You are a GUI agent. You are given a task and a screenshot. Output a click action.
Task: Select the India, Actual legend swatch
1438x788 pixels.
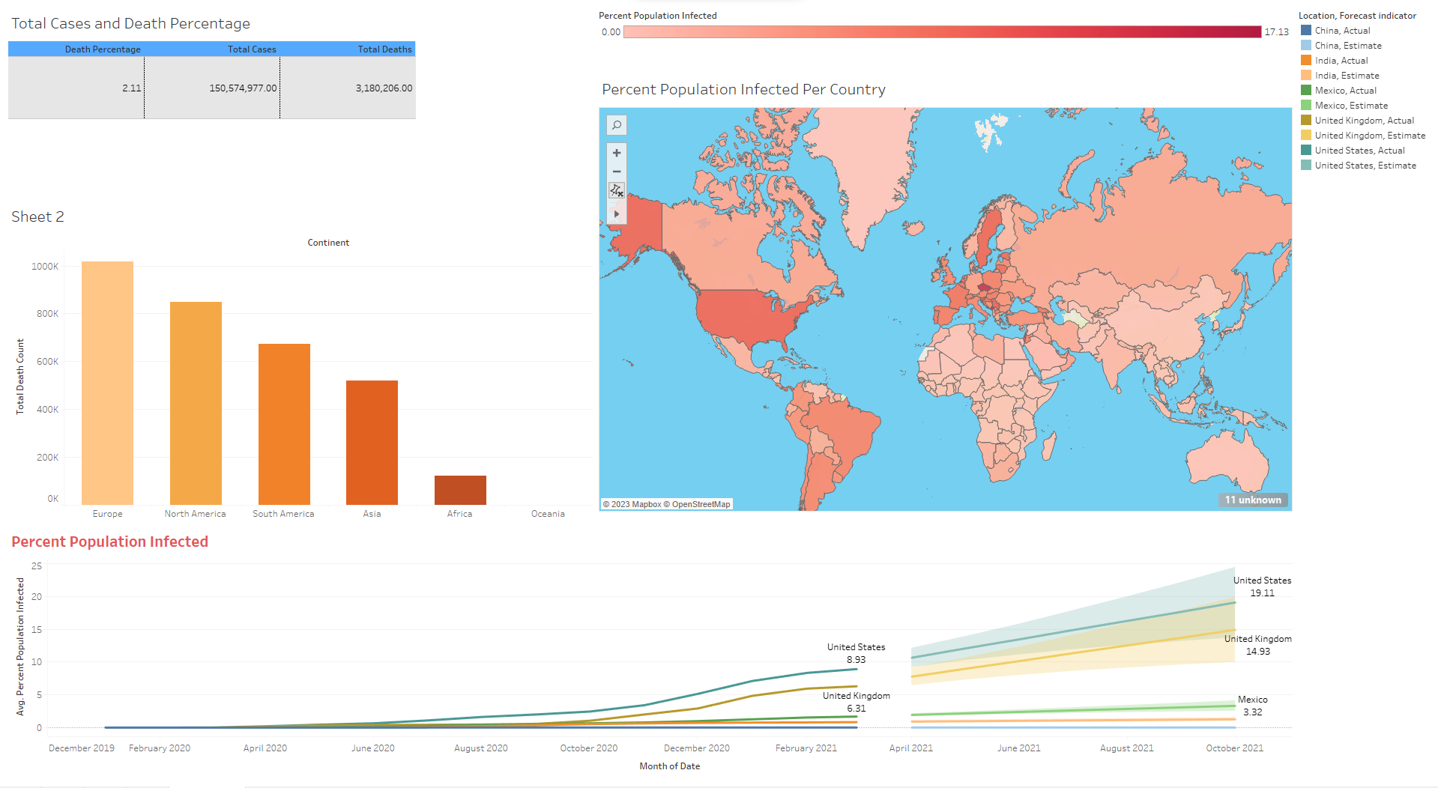tap(1306, 61)
